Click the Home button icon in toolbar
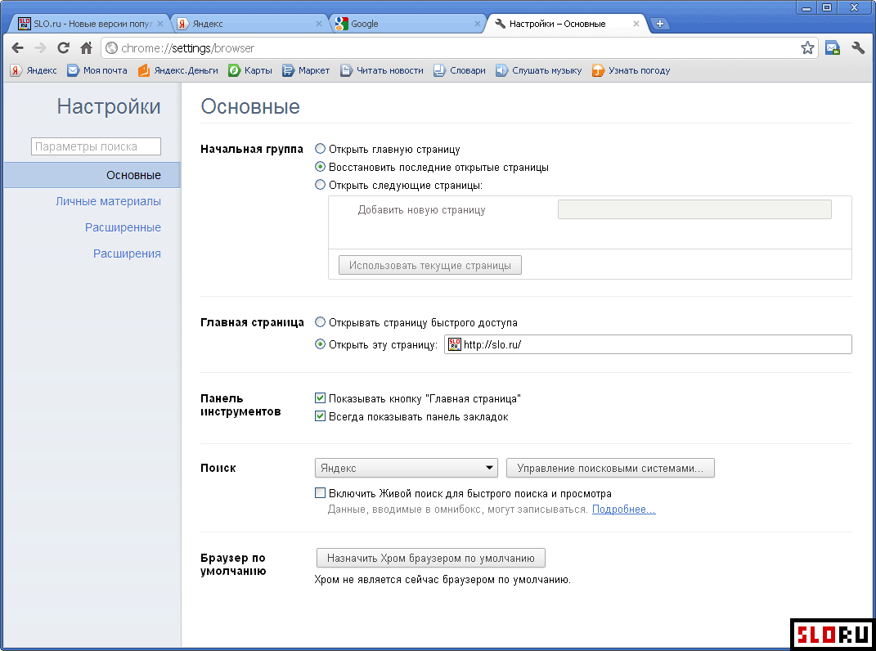Image resolution: width=876 pixels, height=651 pixels. click(86, 48)
